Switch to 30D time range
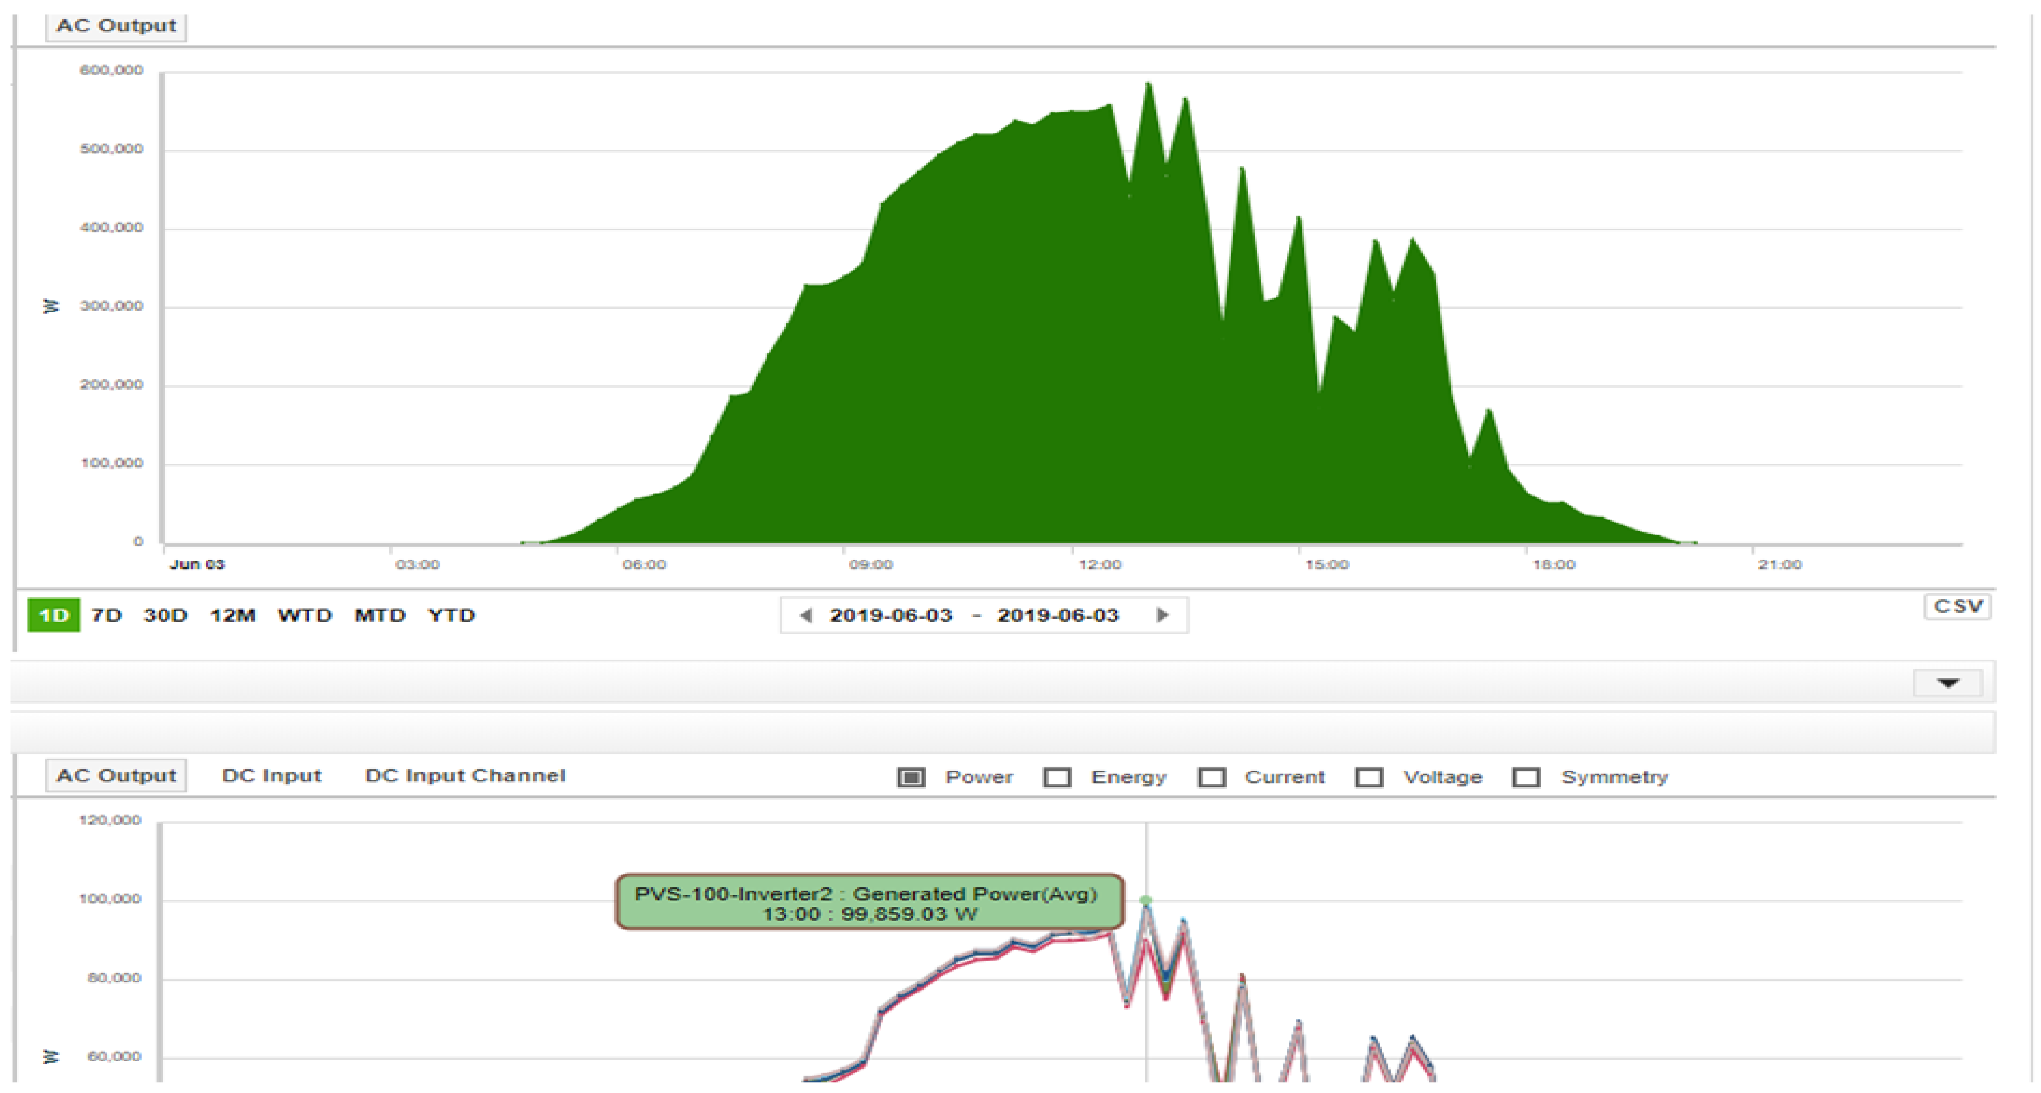This screenshot has height=1093, width=2041. (165, 616)
